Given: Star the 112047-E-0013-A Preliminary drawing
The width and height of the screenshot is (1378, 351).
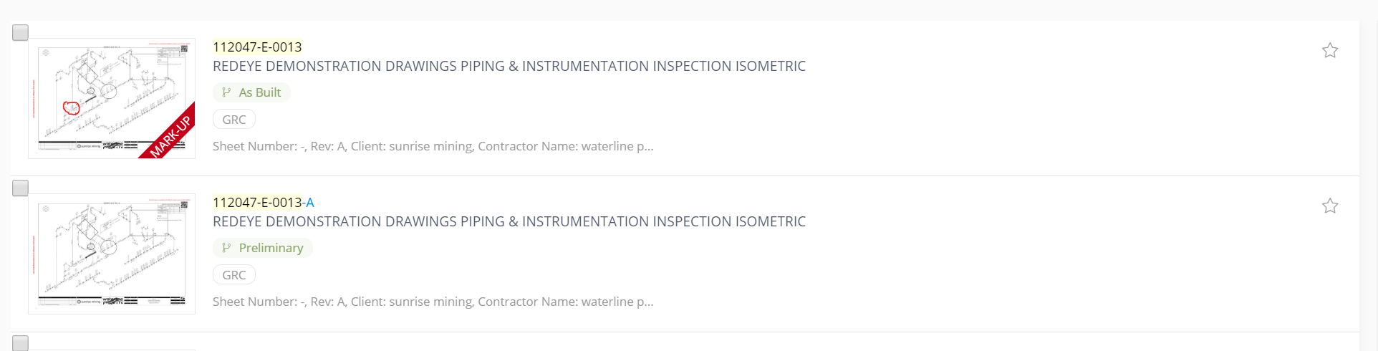Looking at the screenshot, I should (1330, 206).
